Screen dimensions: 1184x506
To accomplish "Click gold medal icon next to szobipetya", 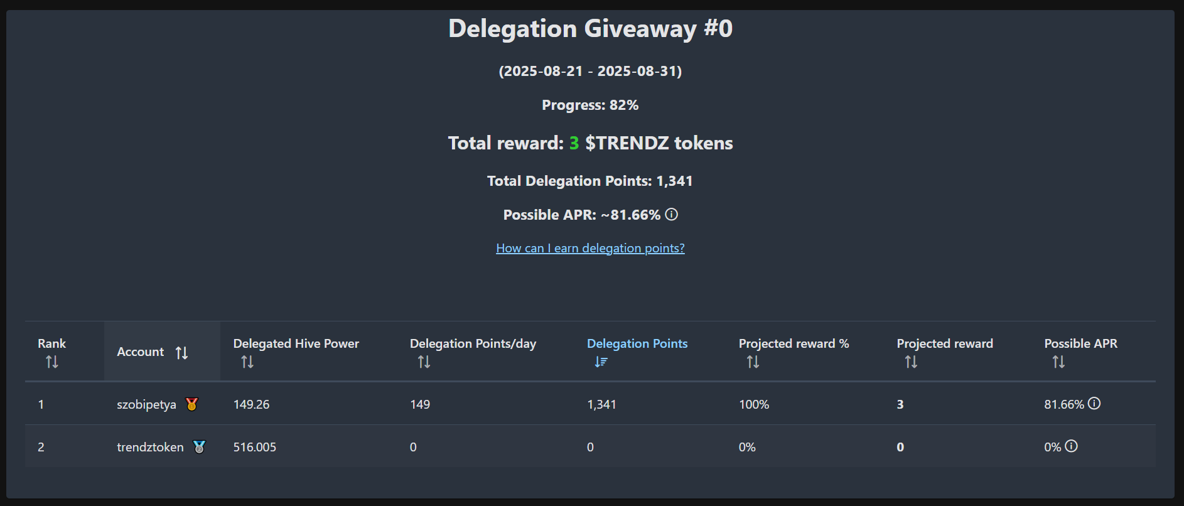I will [192, 404].
